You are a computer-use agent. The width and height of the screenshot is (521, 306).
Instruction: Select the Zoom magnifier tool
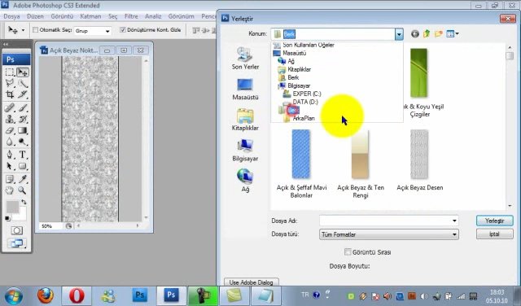click(22, 190)
